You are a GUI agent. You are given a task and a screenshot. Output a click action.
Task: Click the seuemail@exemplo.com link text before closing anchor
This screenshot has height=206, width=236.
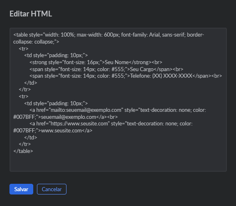69,117
